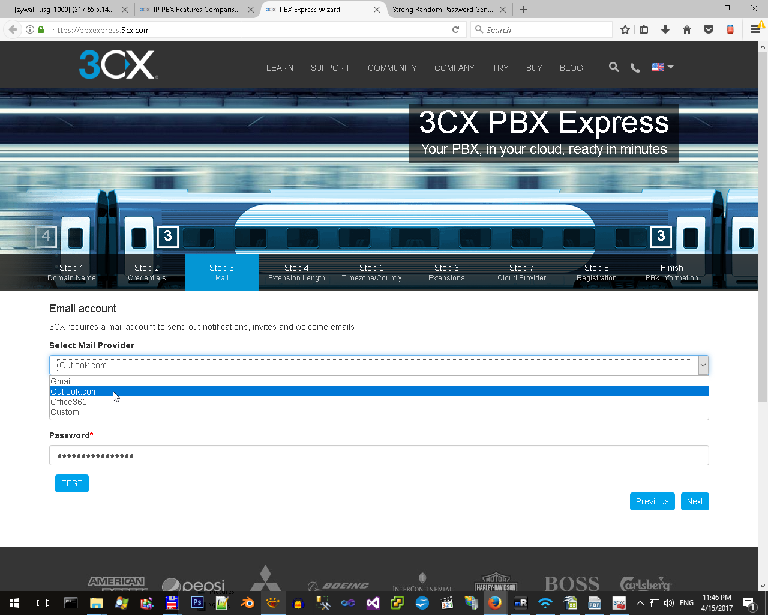
Task: Open Firefox downloads arrow icon
Action: click(x=665, y=29)
